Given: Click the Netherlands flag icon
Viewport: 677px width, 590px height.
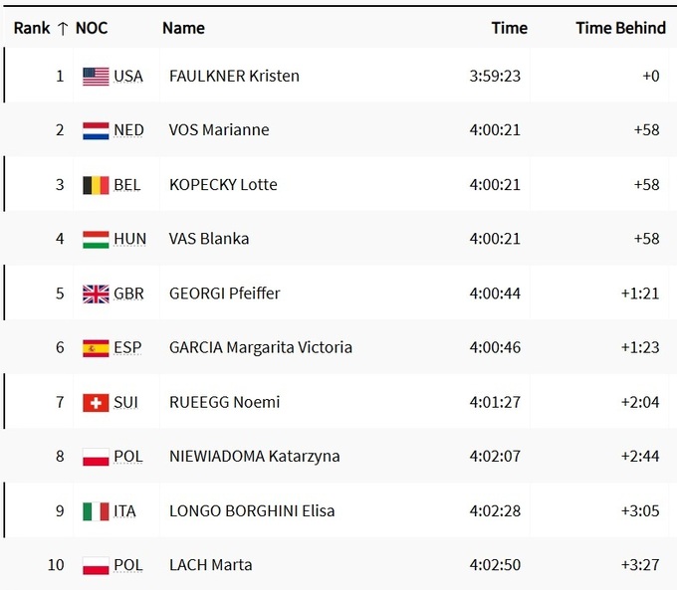Looking at the screenshot, I should 96,130.
